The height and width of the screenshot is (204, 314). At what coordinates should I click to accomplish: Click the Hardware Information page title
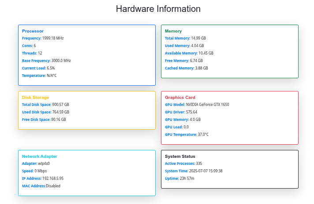coord(158,9)
